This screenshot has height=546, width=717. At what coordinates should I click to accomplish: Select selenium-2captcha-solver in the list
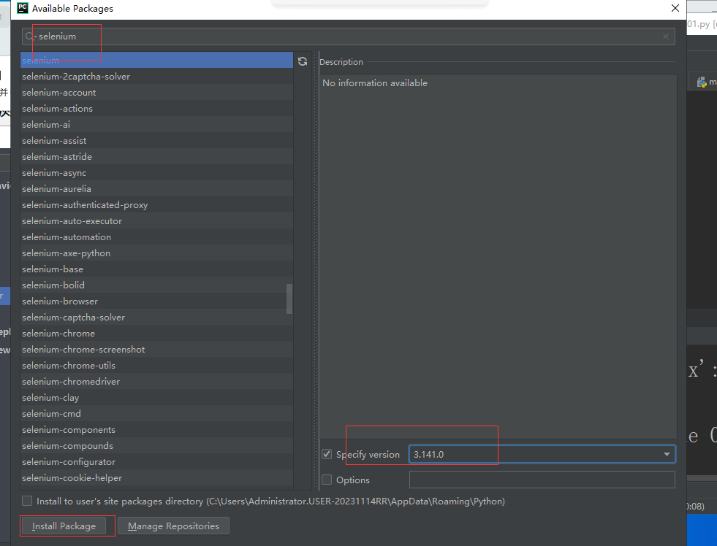click(x=156, y=76)
